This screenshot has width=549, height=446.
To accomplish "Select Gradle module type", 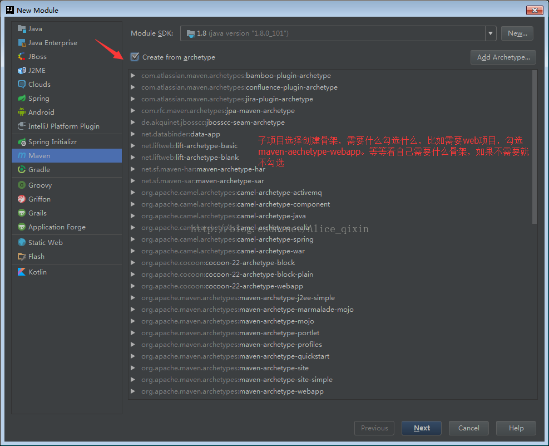I will (67, 170).
